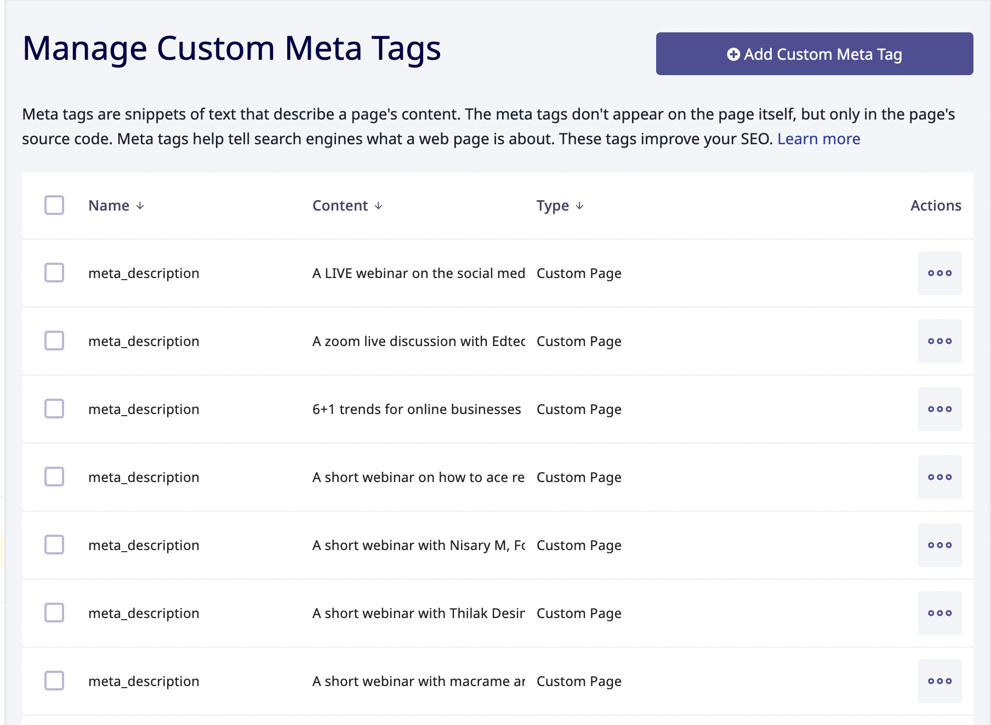
Task: Sort table by Type column arrow
Action: (580, 206)
